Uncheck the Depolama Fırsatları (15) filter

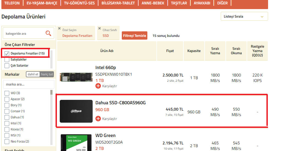pyautogui.click(x=7, y=53)
